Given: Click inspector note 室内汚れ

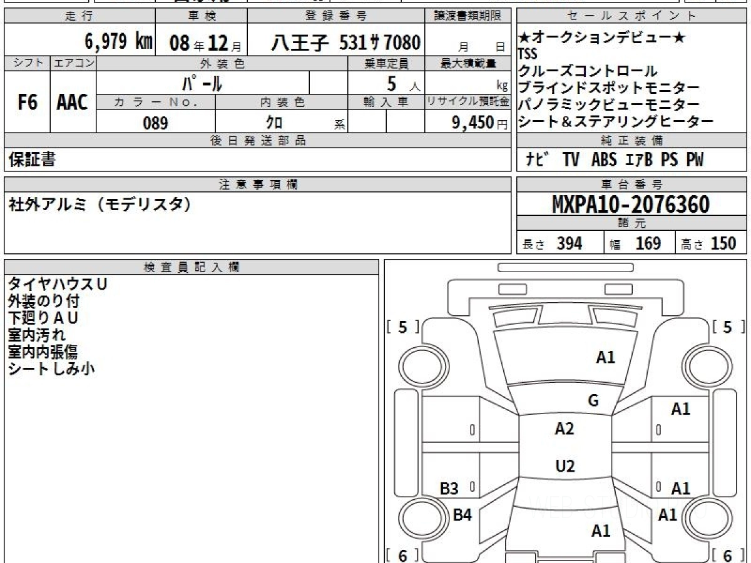Looking at the screenshot, I should [37, 335].
